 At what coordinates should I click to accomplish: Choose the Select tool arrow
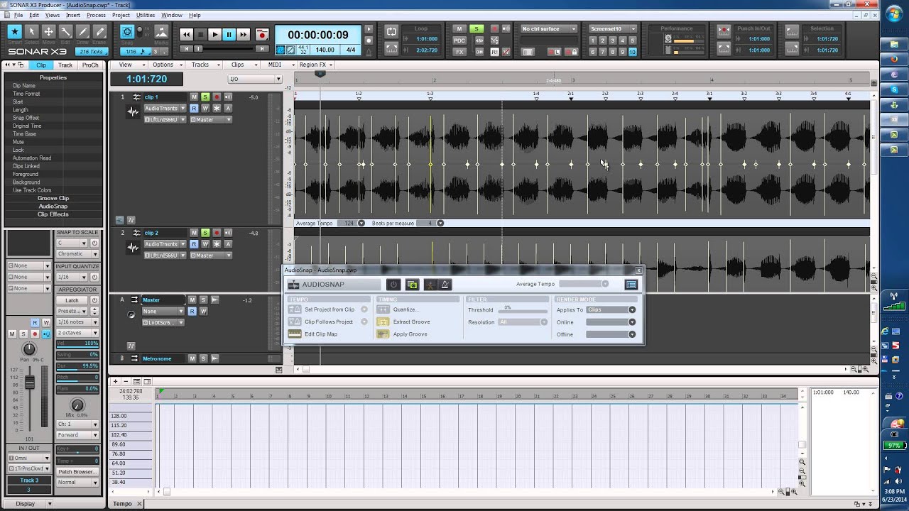tap(31, 32)
